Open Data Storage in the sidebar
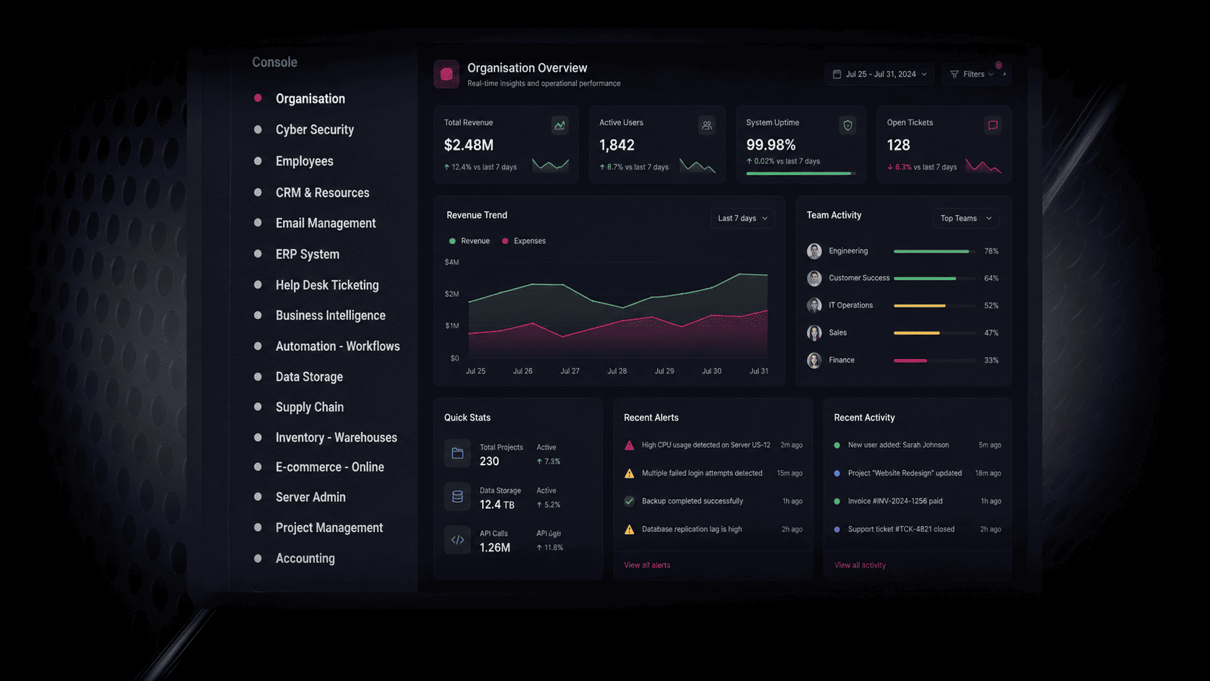 pyautogui.click(x=309, y=377)
